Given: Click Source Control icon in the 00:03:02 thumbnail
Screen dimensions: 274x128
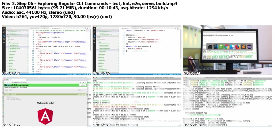Looking at the screenshot, I should (x=94, y=35).
